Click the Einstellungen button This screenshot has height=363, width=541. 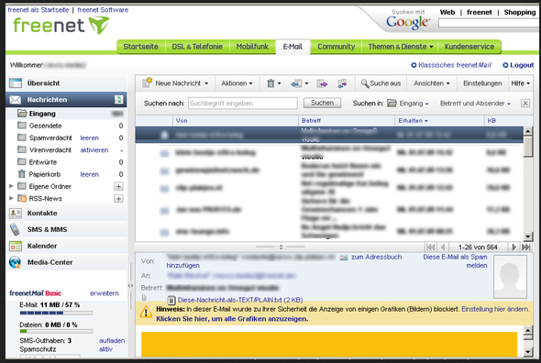(482, 83)
